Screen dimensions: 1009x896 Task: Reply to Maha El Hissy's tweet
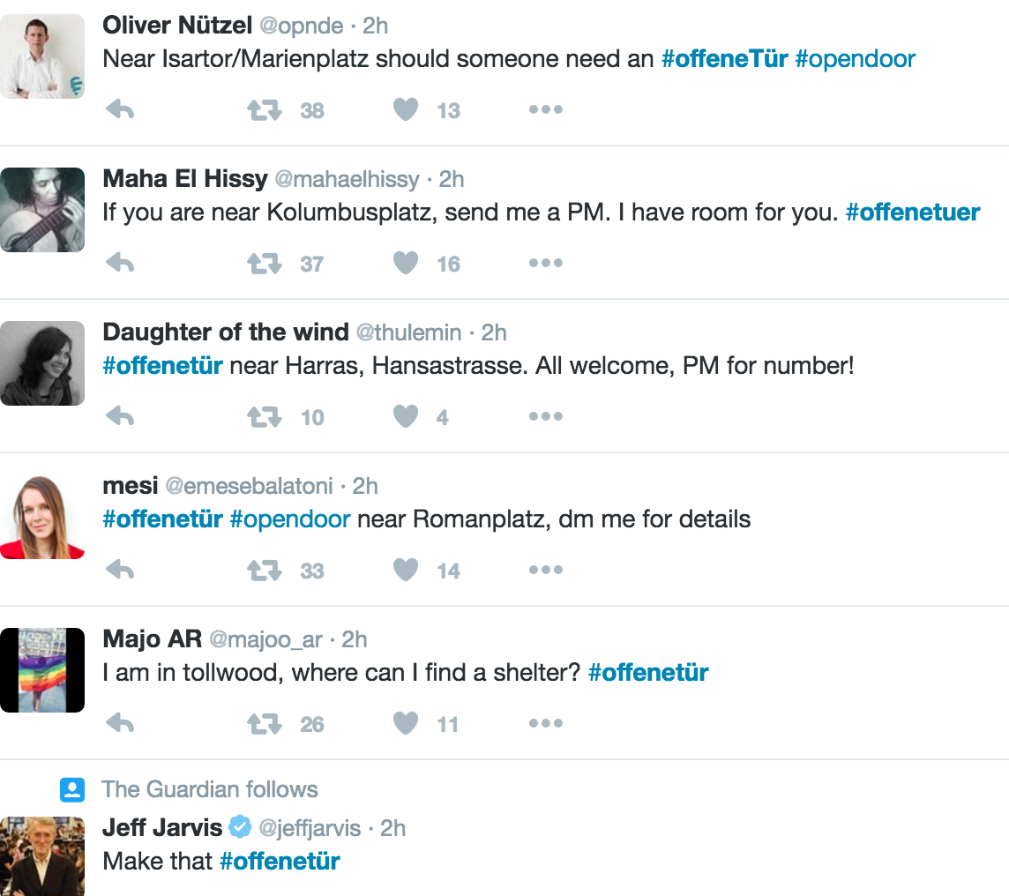point(119,264)
